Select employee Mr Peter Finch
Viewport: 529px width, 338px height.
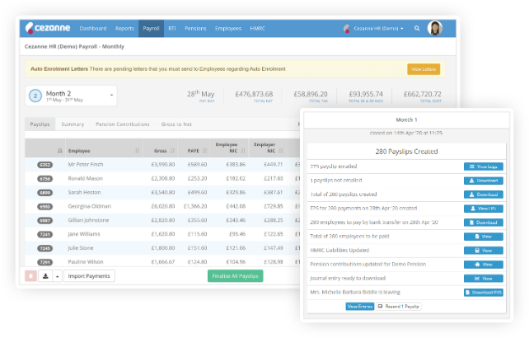click(x=86, y=164)
